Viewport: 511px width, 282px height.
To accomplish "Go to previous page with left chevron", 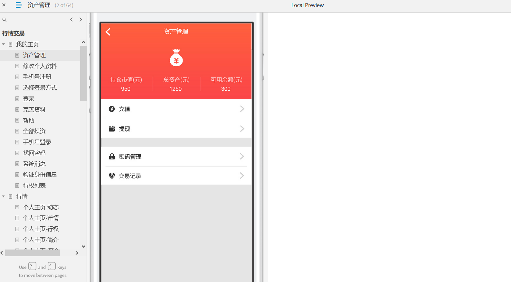I will tap(71, 20).
